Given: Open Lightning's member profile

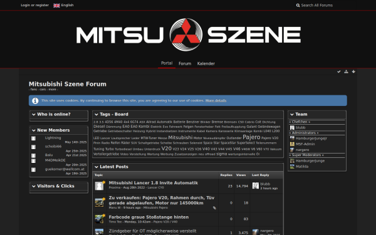Looking at the screenshot, I should [53, 138].
